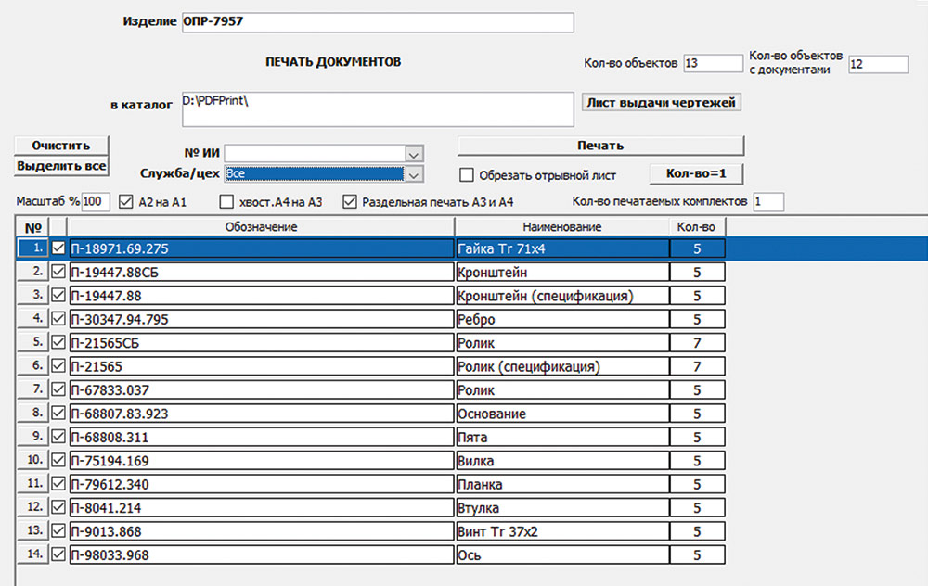This screenshot has width=928, height=586.
Task: Check Обрезать отрывной лист
Action: point(467,174)
